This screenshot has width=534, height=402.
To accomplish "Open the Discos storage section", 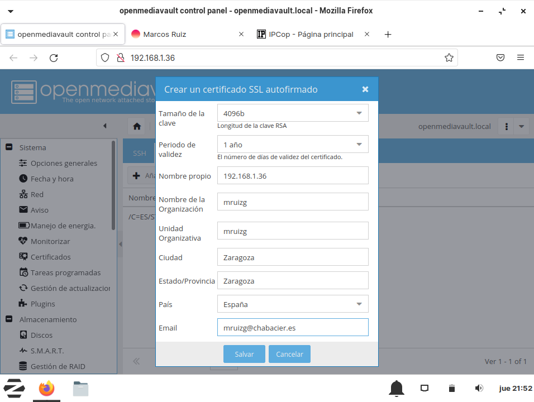I will click(41, 335).
